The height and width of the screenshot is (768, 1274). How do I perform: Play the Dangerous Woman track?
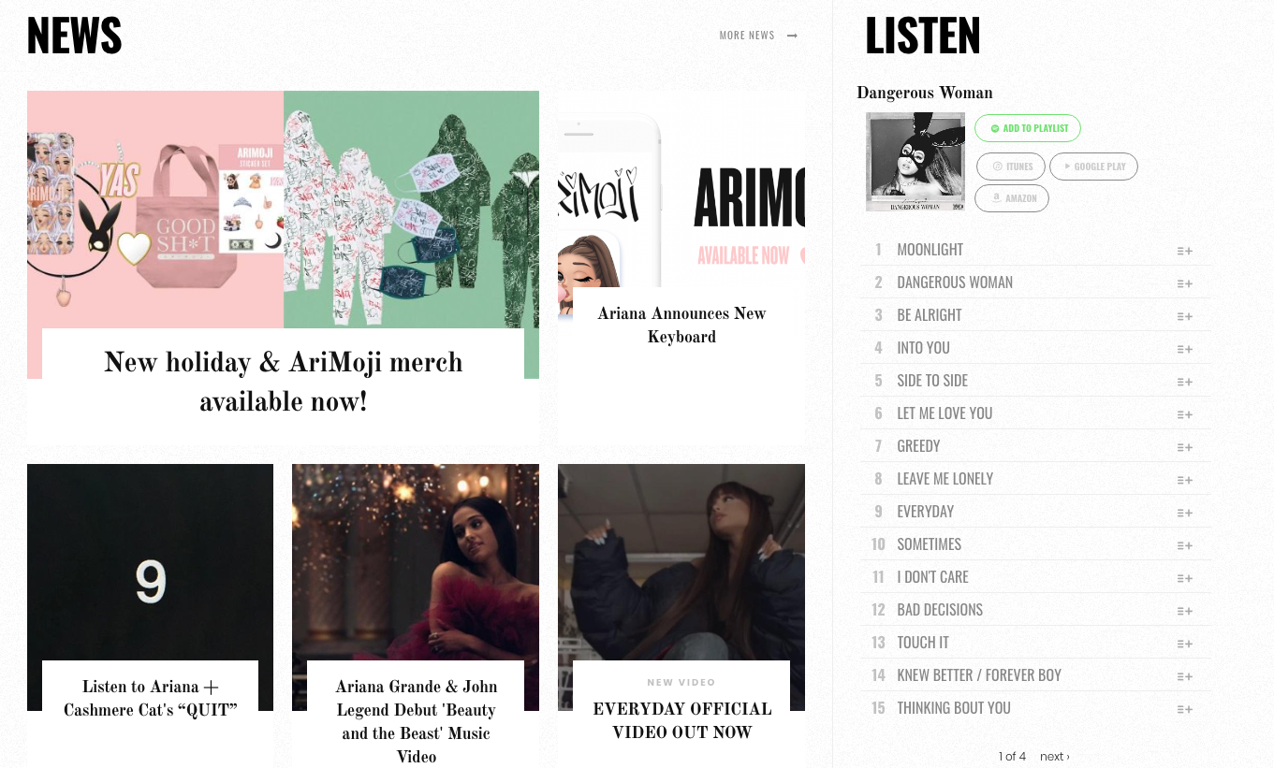pyautogui.click(x=955, y=283)
